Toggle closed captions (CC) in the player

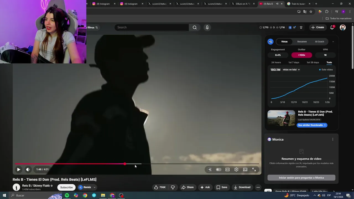pos(227,169)
